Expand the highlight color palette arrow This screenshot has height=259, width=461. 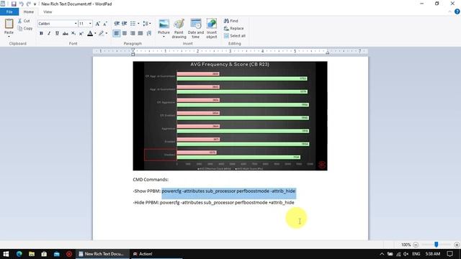pyautogui.click(x=107, y=33)
